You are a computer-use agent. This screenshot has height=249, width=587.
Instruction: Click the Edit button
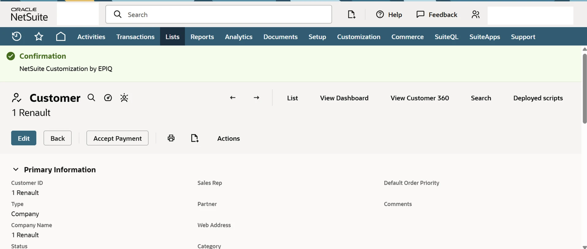24,138
